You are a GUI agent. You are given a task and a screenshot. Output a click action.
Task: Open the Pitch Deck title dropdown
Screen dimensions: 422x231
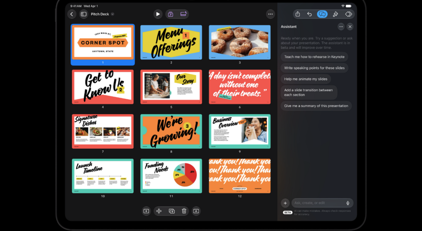pyautogui.click(x=113, y=14)
